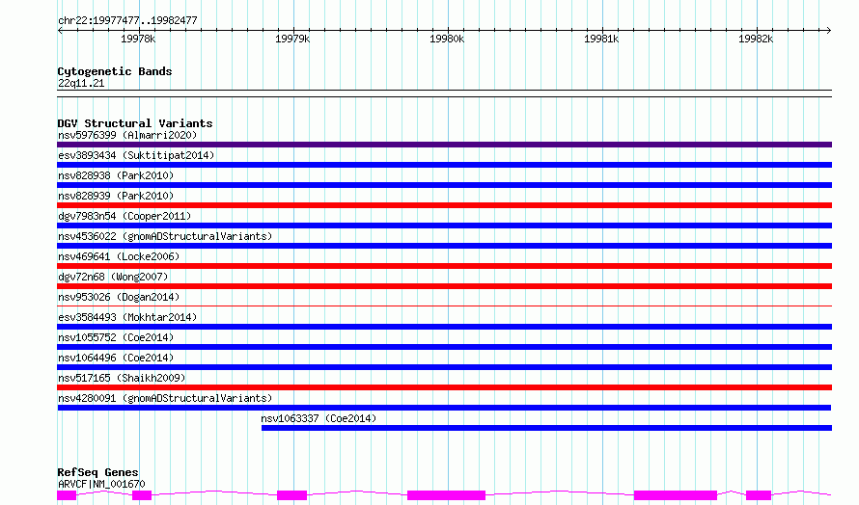Open nsv1063337 (Coe2014) variant label

coord(319,418)
